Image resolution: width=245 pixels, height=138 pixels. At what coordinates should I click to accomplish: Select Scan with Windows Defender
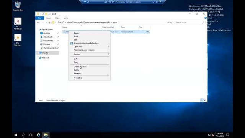(x=90, y=43)
